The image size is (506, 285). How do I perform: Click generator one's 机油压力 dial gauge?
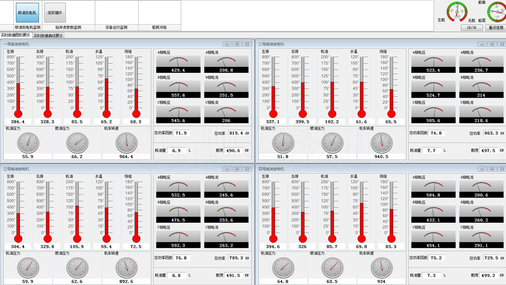28,143
